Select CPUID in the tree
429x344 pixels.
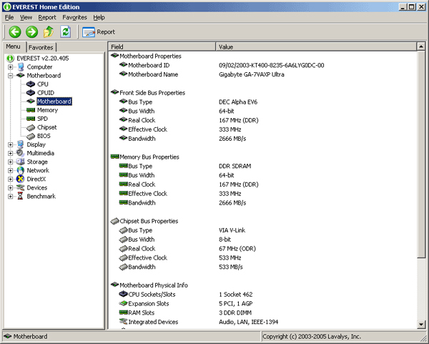(46, 93)
